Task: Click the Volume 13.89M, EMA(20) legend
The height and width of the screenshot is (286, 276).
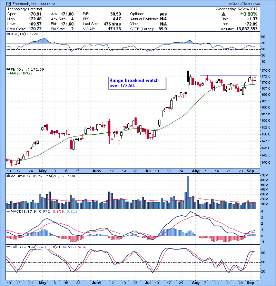Action: pos(42,176)
